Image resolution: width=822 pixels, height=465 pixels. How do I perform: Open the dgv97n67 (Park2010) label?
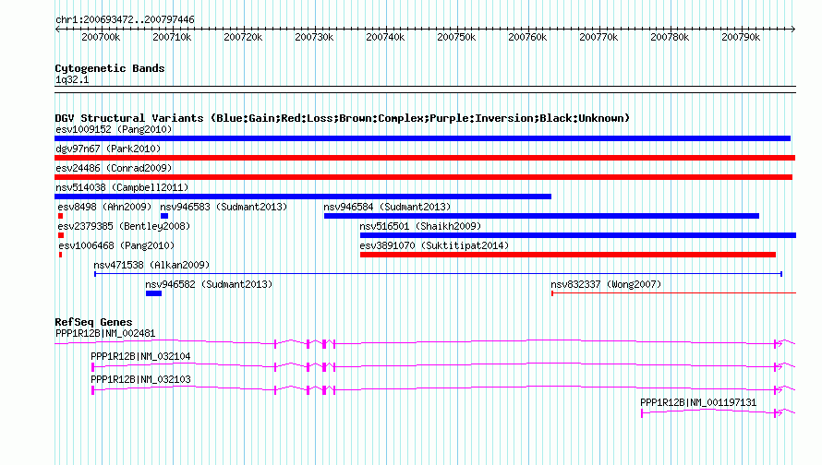coord(108,149)
